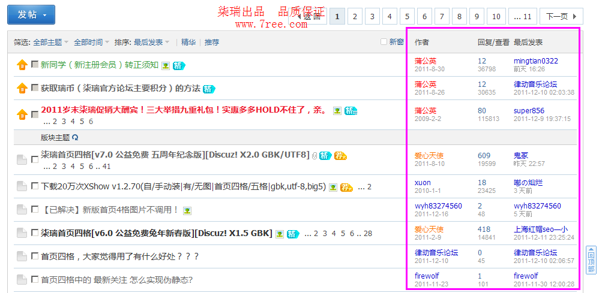Expand the 最后发表 sort dropdown
Image resolution: width=614 pixels, height=293 pixels.
[x=152, y=42]
